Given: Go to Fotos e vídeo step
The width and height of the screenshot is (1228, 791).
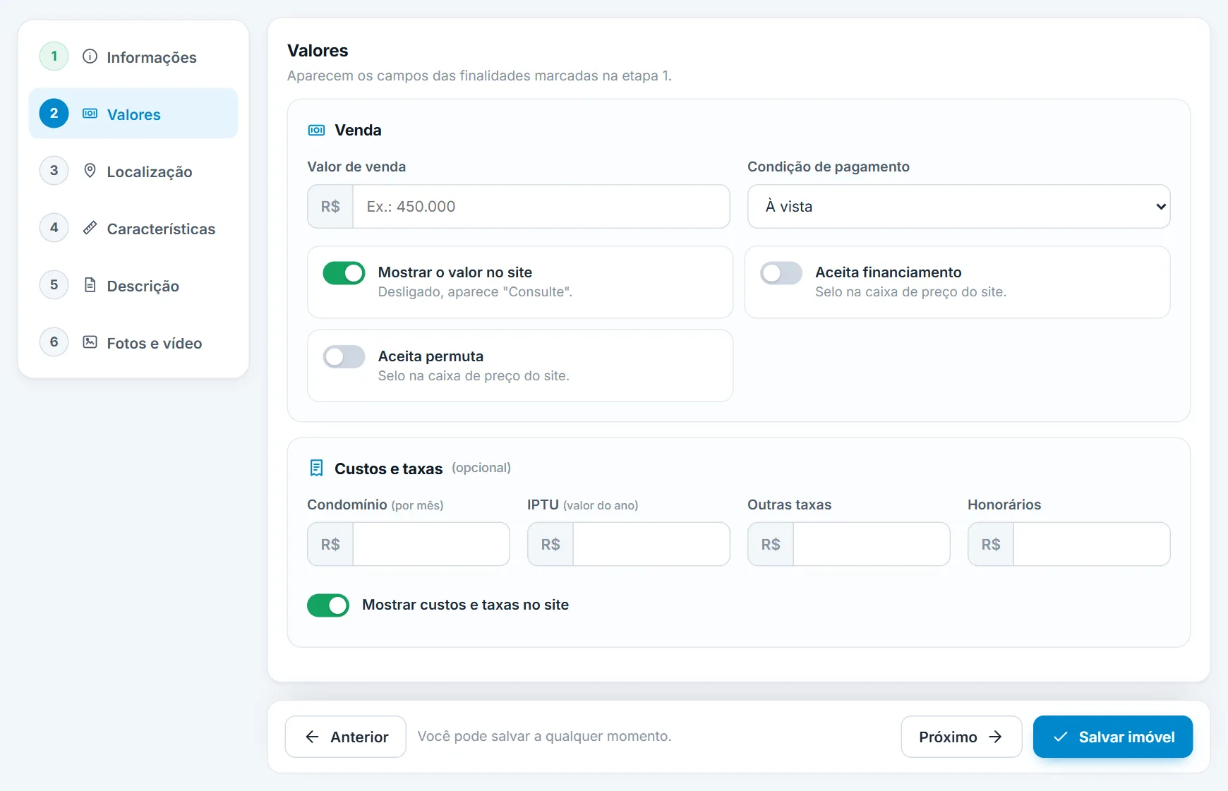Looking at the screenshot, I should pyautogui.click(x=133, y=342).
